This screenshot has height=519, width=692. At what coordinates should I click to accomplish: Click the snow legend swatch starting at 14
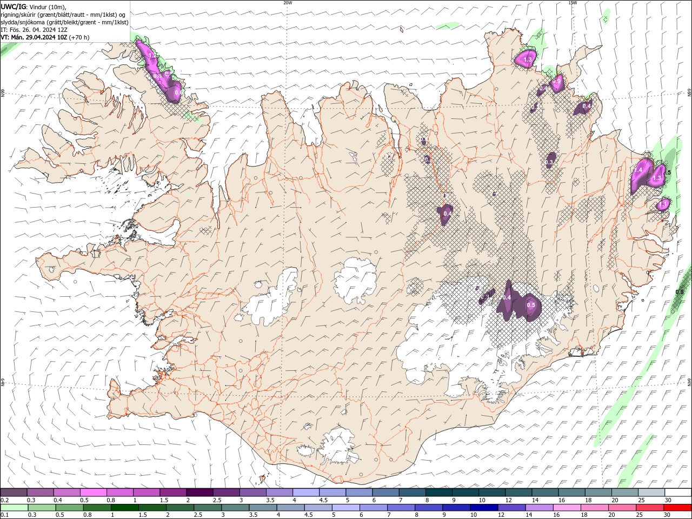545,493
